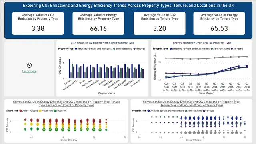Toggle Detached legend in line chart
Viewport: 256px width, 144px height.
(x=176, y=49)
